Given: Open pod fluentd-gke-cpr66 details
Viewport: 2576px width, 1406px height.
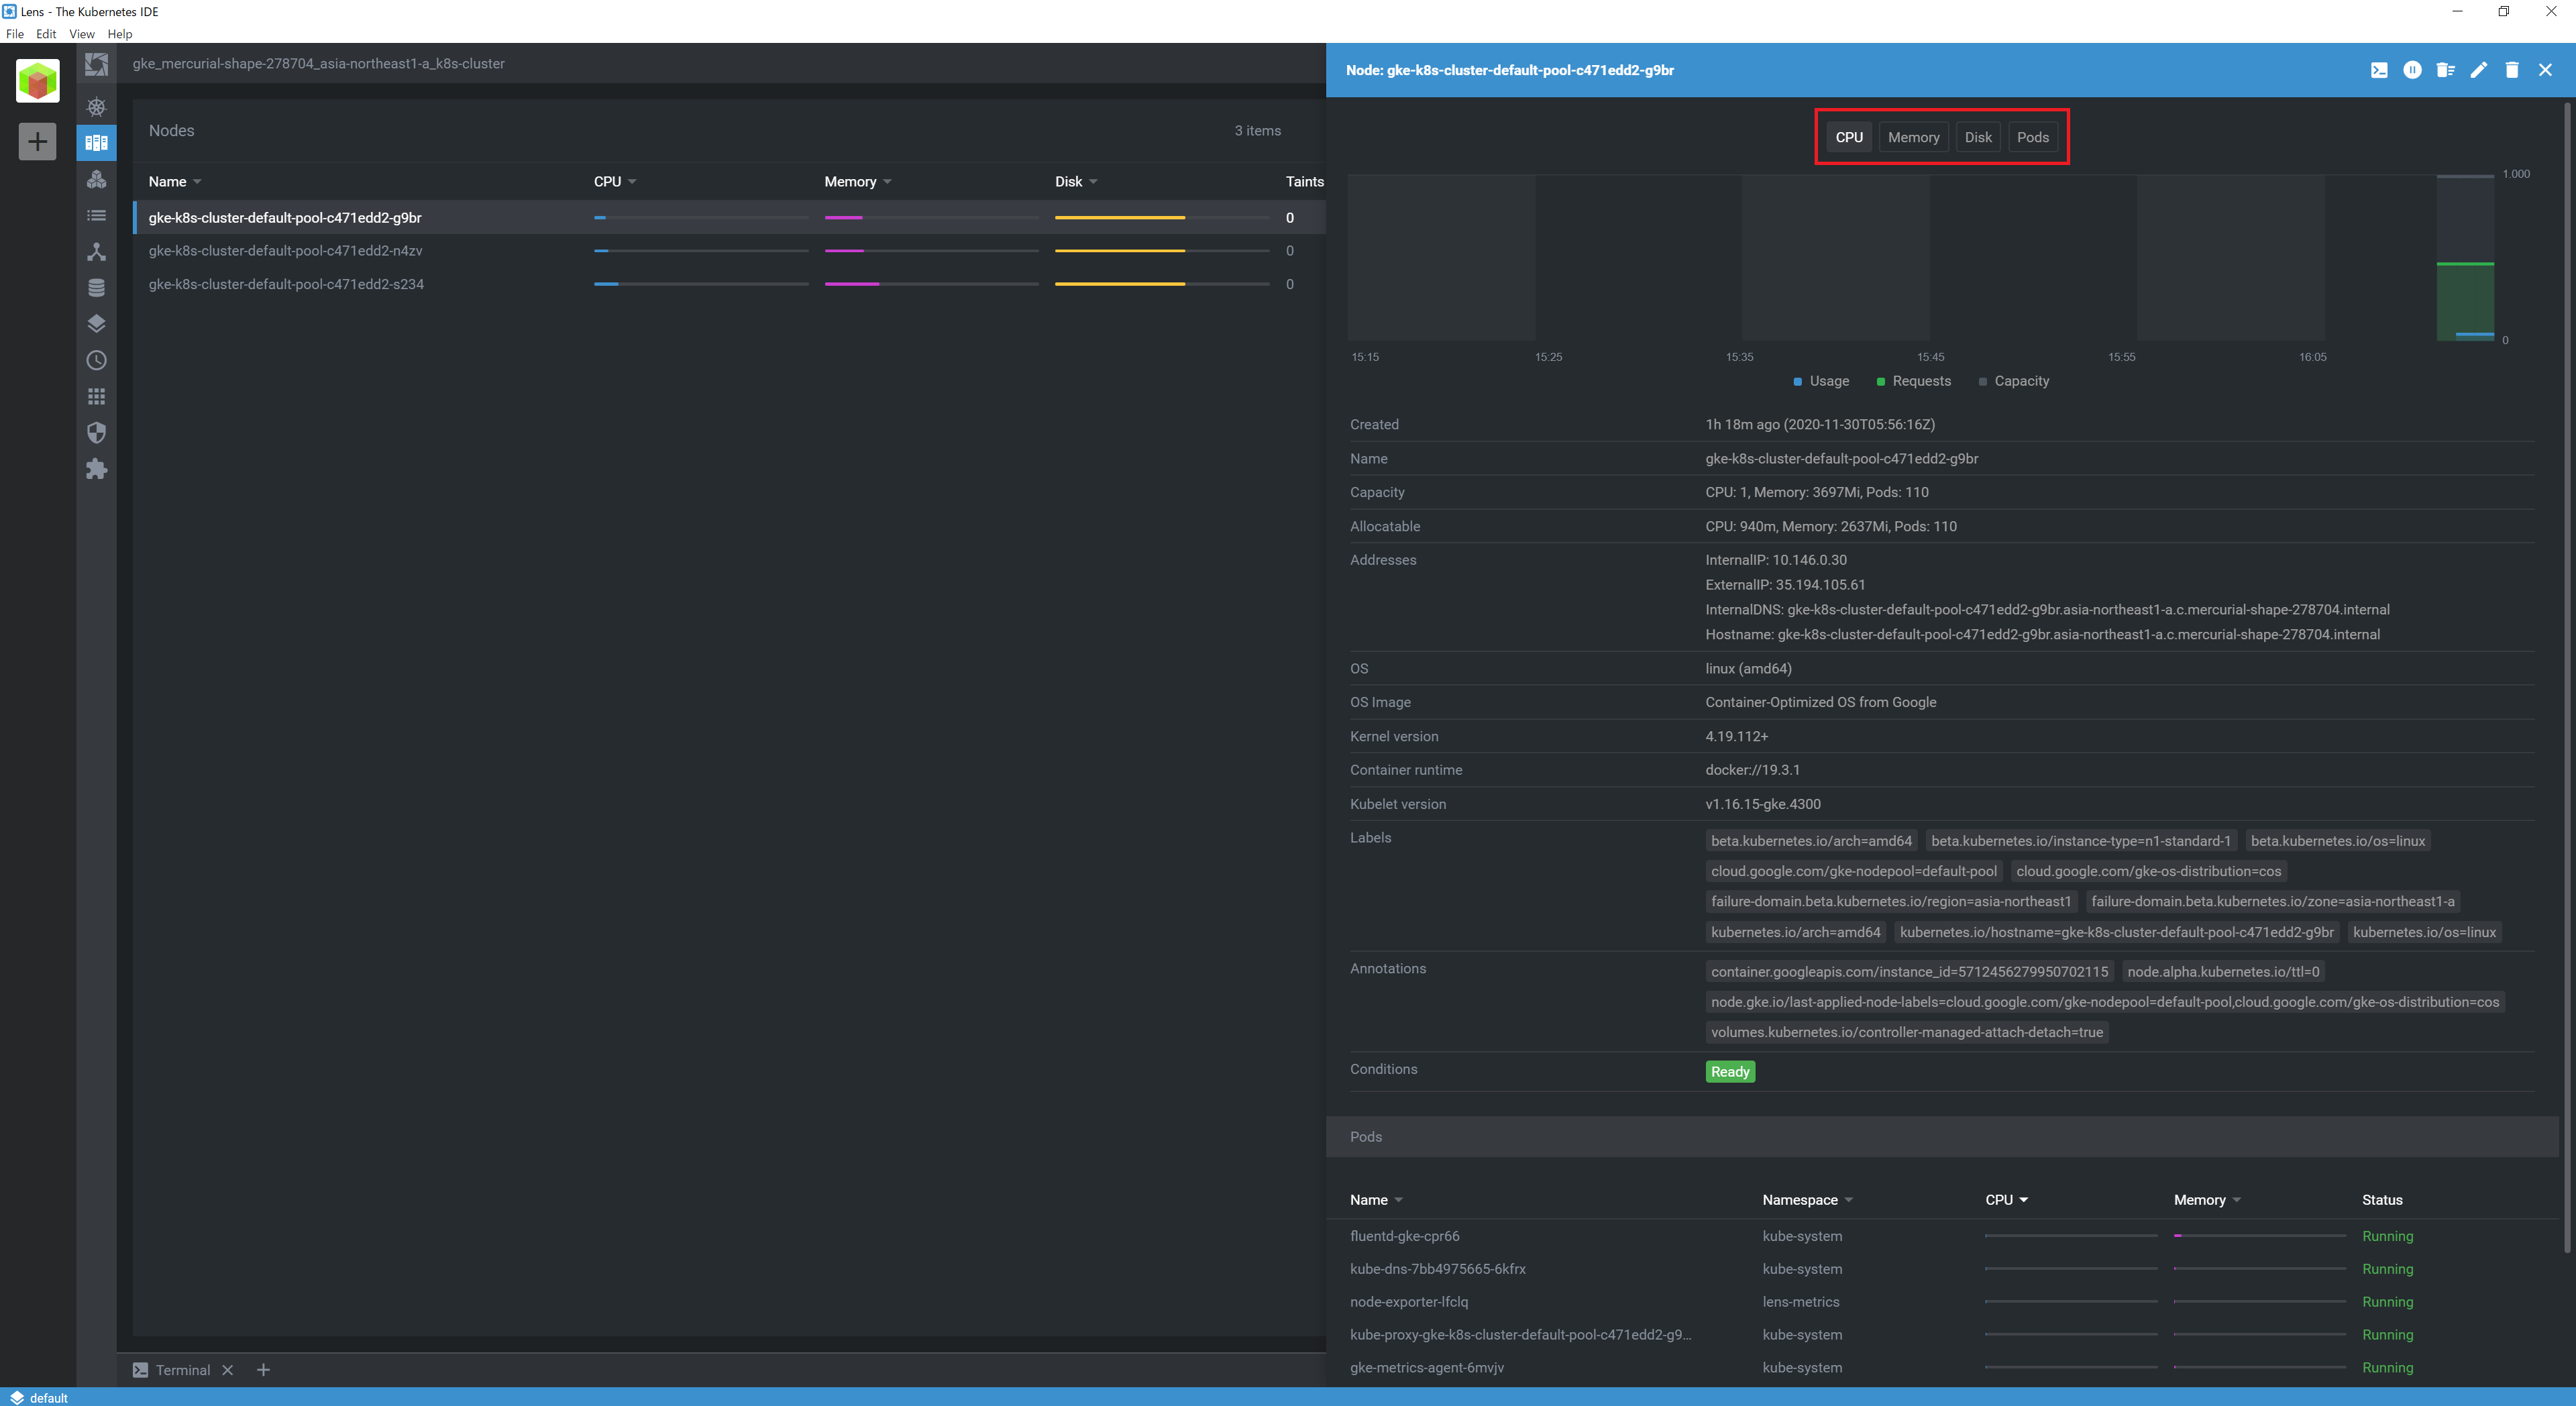Looking at the screenshot, I should [1404, 1236].
